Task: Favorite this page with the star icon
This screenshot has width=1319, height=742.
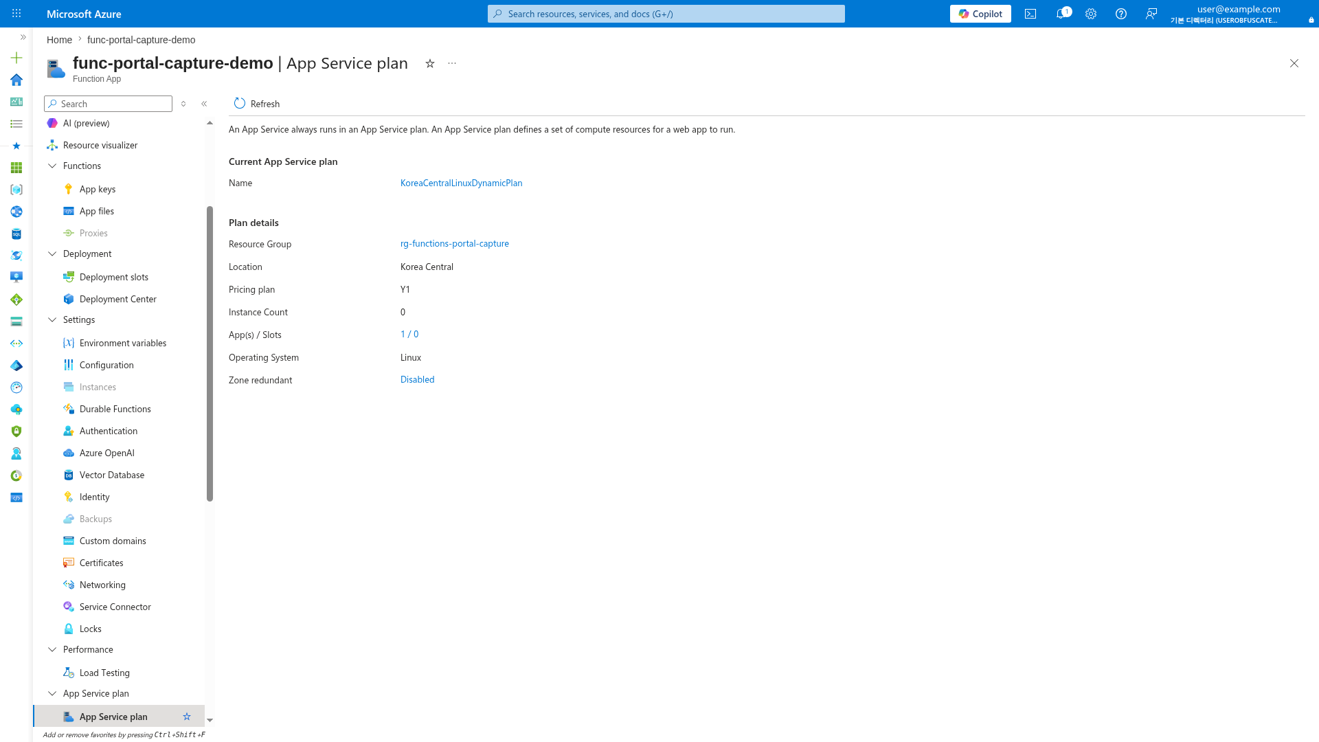Action: click(430, 63)
